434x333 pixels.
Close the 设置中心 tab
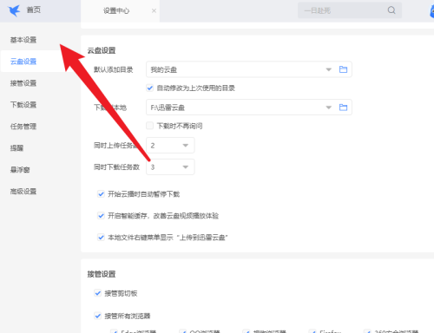tap(154, 10)
